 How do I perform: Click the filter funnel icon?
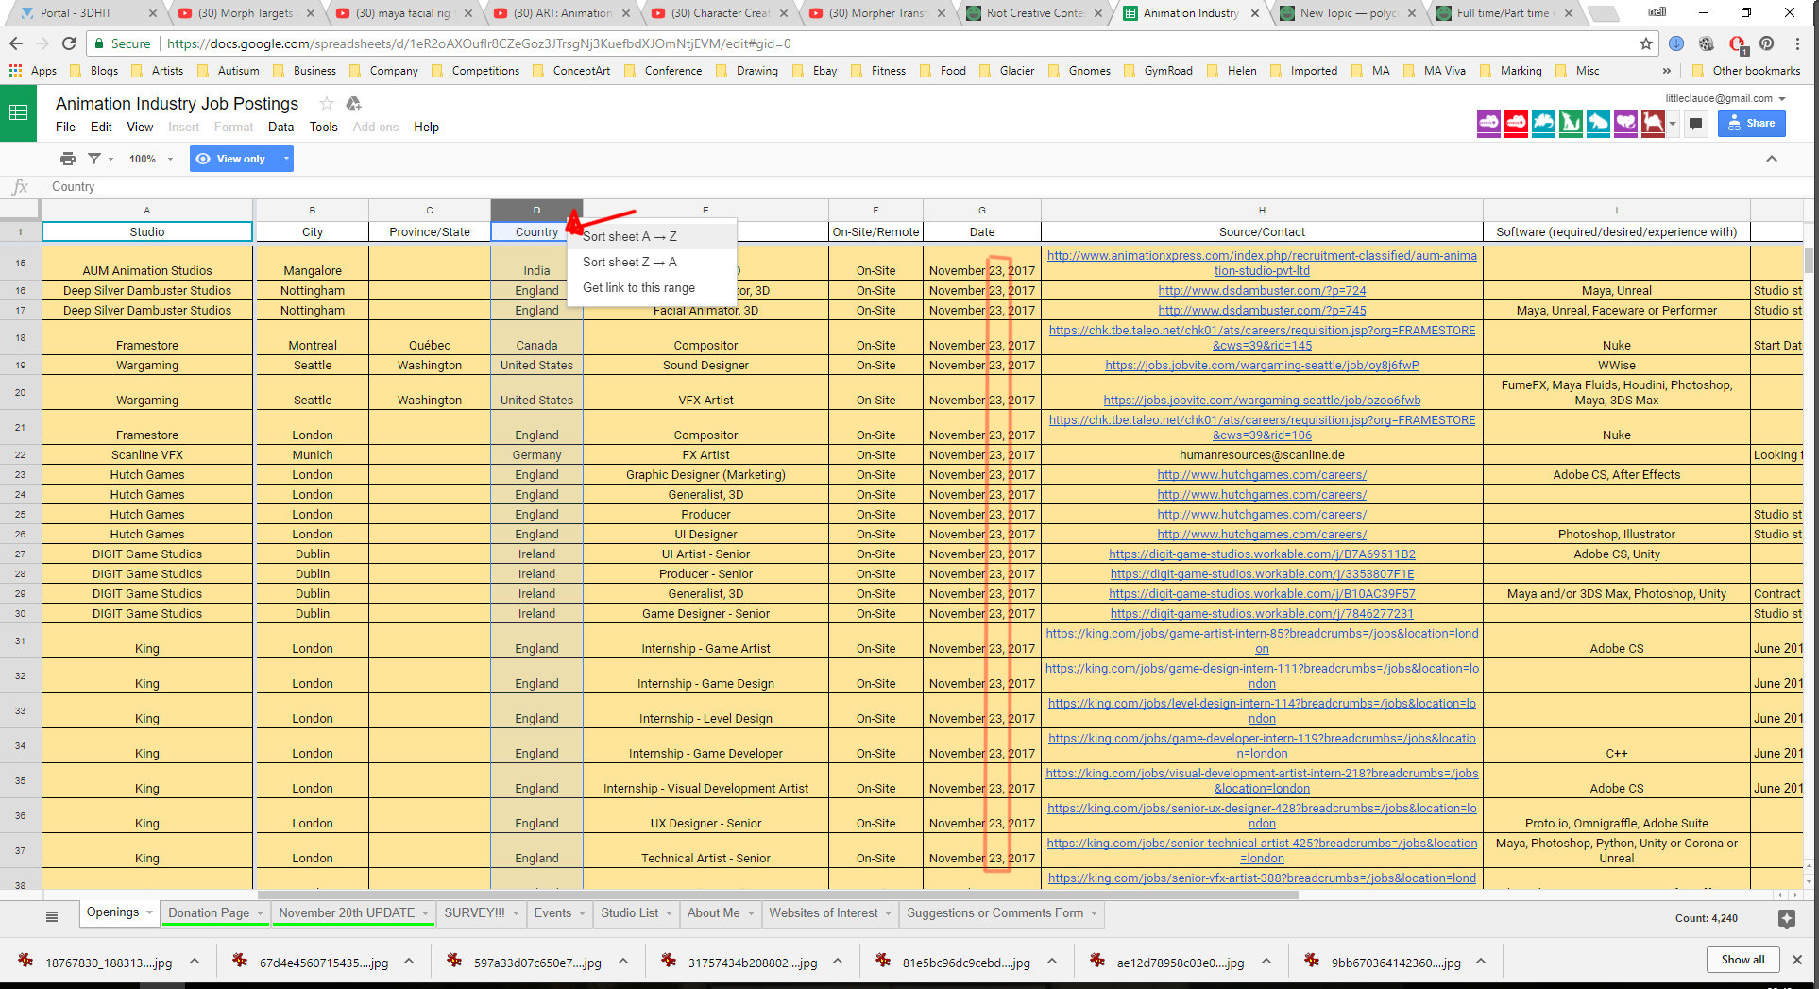(x=94, y=159)
